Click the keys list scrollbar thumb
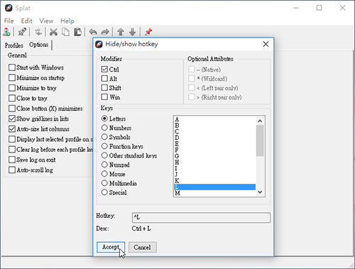Image resolution: width=355 pixels, height=269 pixels. (260, 141)
